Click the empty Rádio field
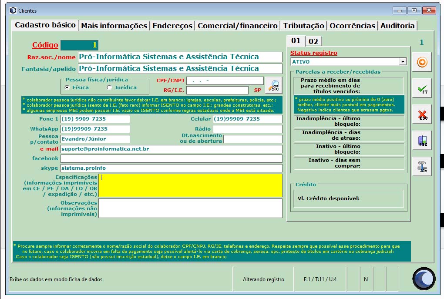444x299 pixels. (x=248, y=129)
